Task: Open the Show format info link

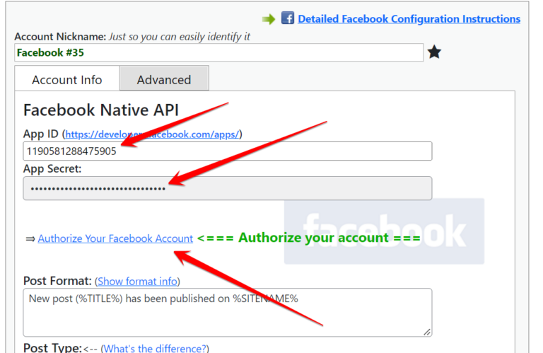Action: click(137, 281)
